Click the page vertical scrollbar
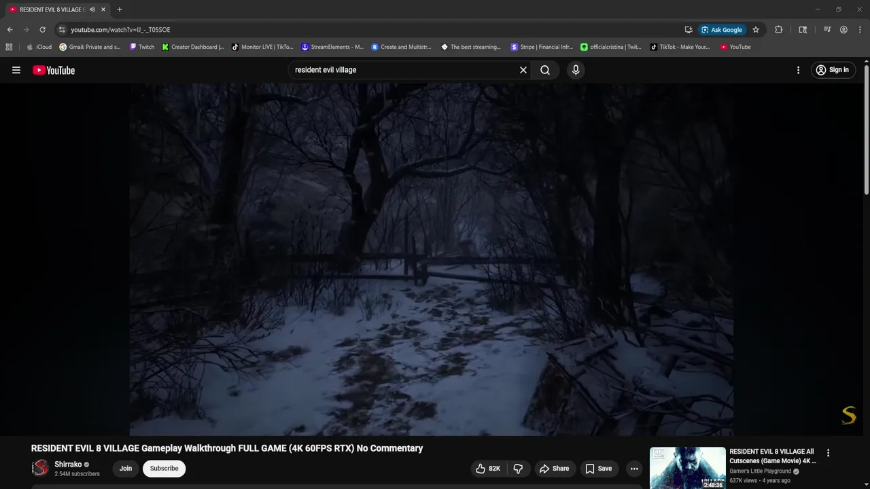 (x=866, y=129)
